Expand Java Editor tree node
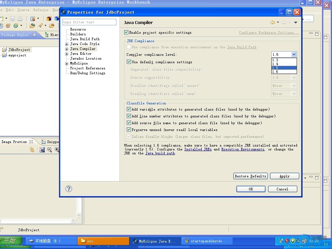Image resolution: width=332 pixels, height=249 pixels. pos(67,54)
